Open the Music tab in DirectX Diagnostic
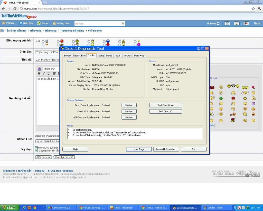263x211 pixels. tap(109, 56)
